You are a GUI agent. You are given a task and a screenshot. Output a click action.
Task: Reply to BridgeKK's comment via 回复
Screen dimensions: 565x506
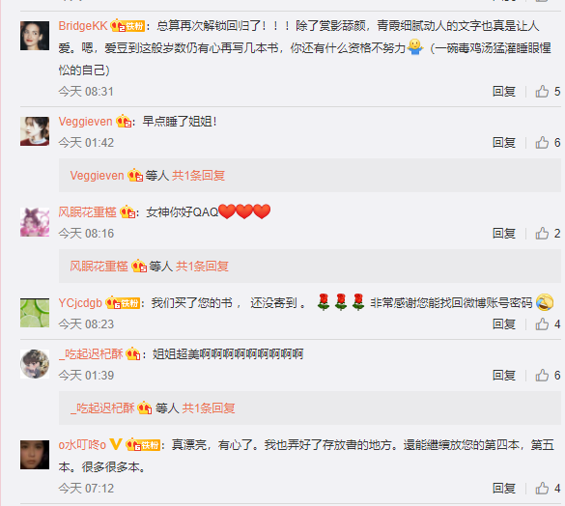(504, 92)
